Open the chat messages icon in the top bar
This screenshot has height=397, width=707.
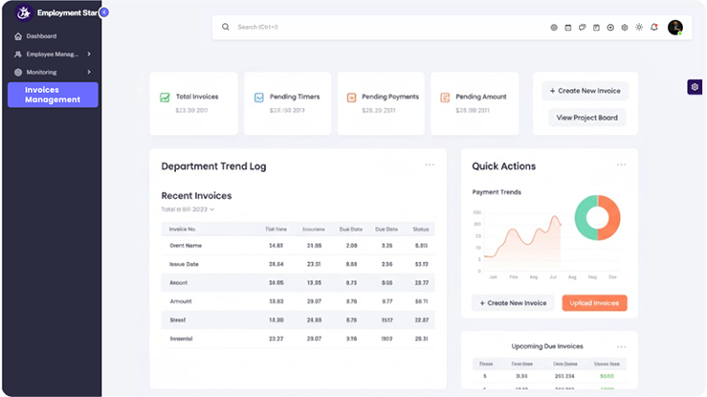coord(582,28)
